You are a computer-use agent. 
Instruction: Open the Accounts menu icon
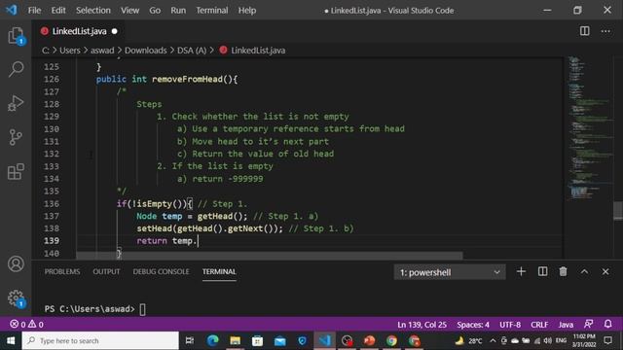pos(16,263)
